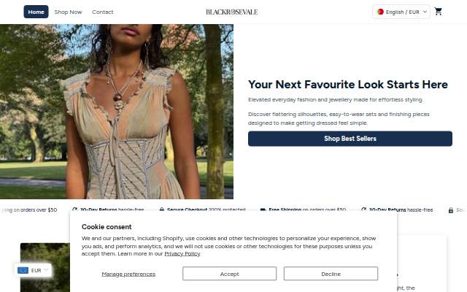Click the returns icon beside 30-Day Returns on the right
This screenshot has height=292, width=467.
[363, 210]
